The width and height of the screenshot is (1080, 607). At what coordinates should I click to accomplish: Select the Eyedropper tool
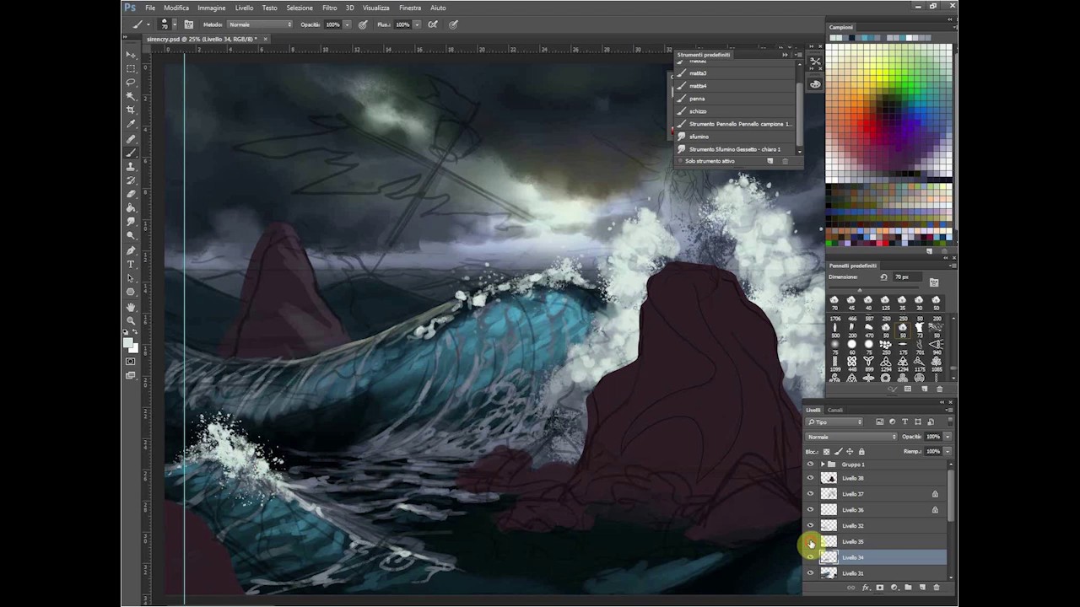131,125
